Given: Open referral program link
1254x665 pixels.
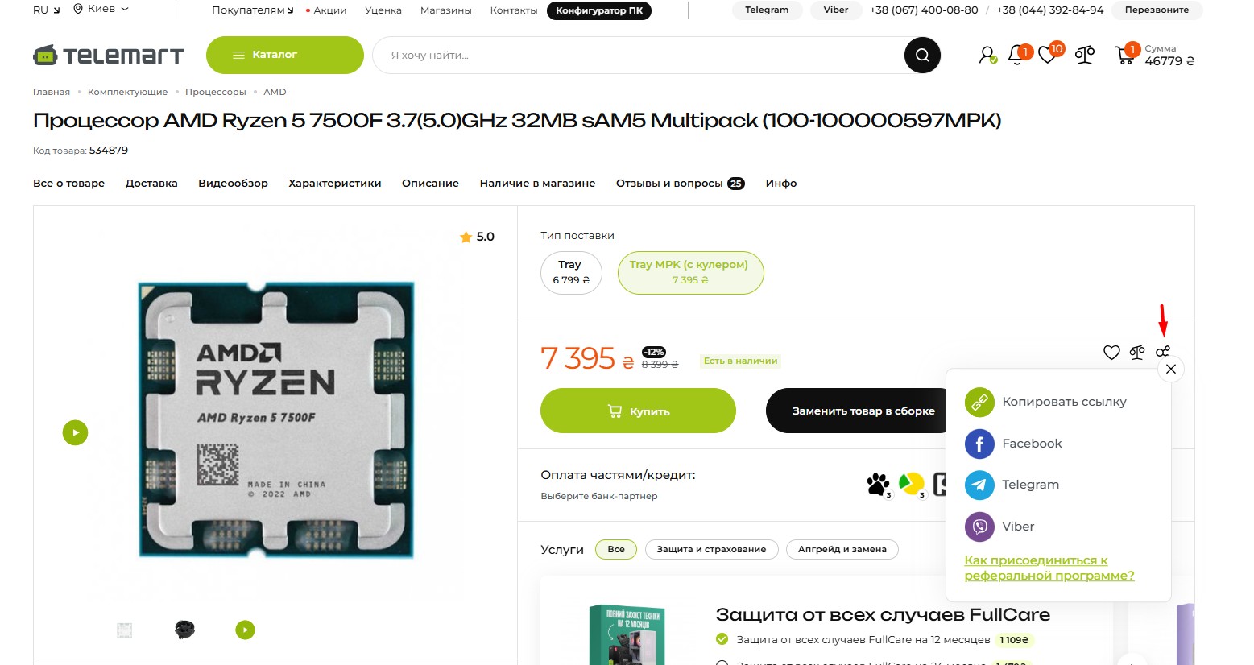Looking at the screenshot, I should [1049, 568].
